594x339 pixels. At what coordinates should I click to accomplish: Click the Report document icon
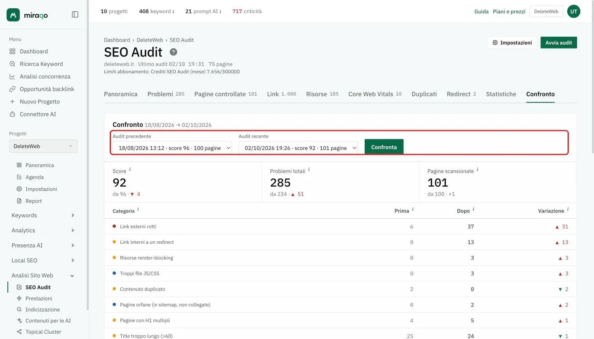pos(19,201)
